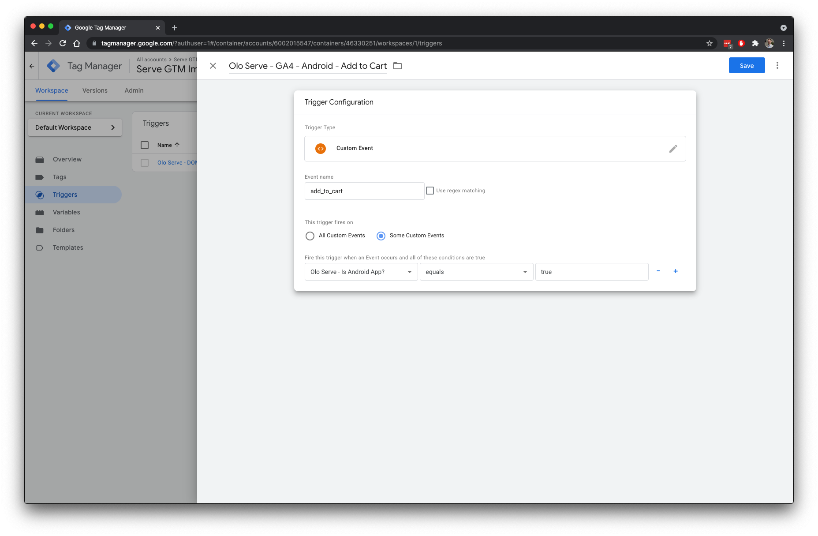818x536 pixels.
Task: Open the three-dot overflow menu near Save
Action: point(777,65)
